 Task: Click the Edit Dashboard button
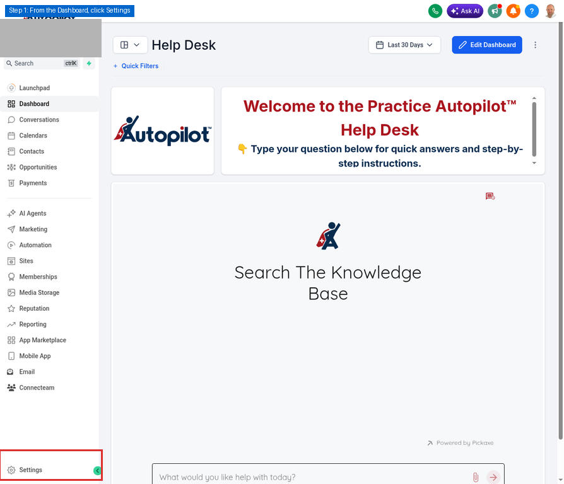(486, 45)
